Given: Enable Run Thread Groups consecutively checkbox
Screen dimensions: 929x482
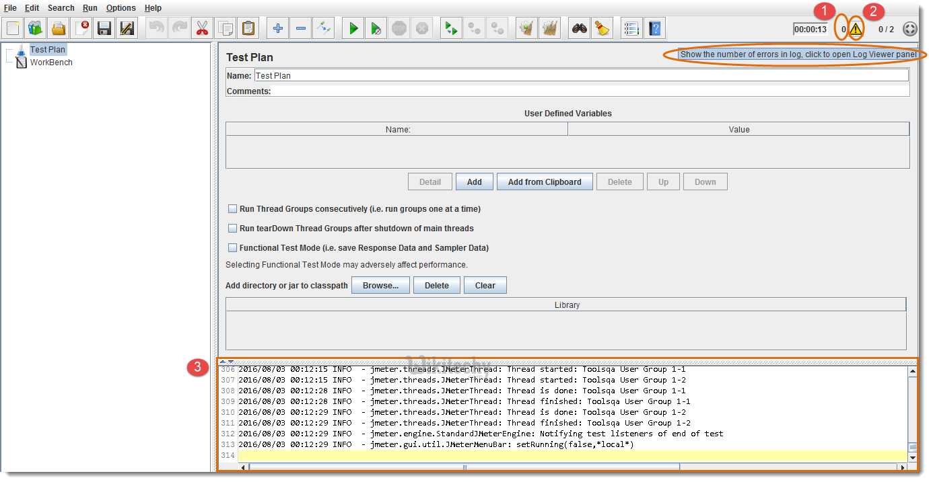Looking at the screenshot, I should [233, 209].
